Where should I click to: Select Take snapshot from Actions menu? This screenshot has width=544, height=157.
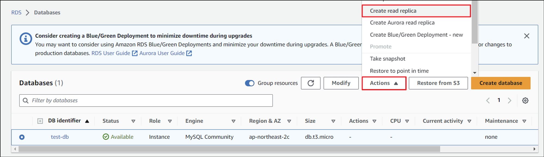(x=388, y=59)
